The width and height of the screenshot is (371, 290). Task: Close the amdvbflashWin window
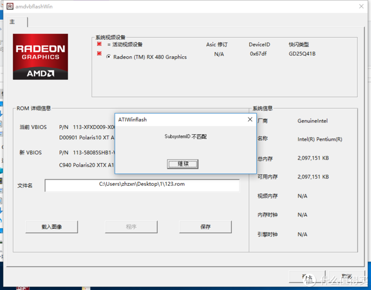[361, 6]
